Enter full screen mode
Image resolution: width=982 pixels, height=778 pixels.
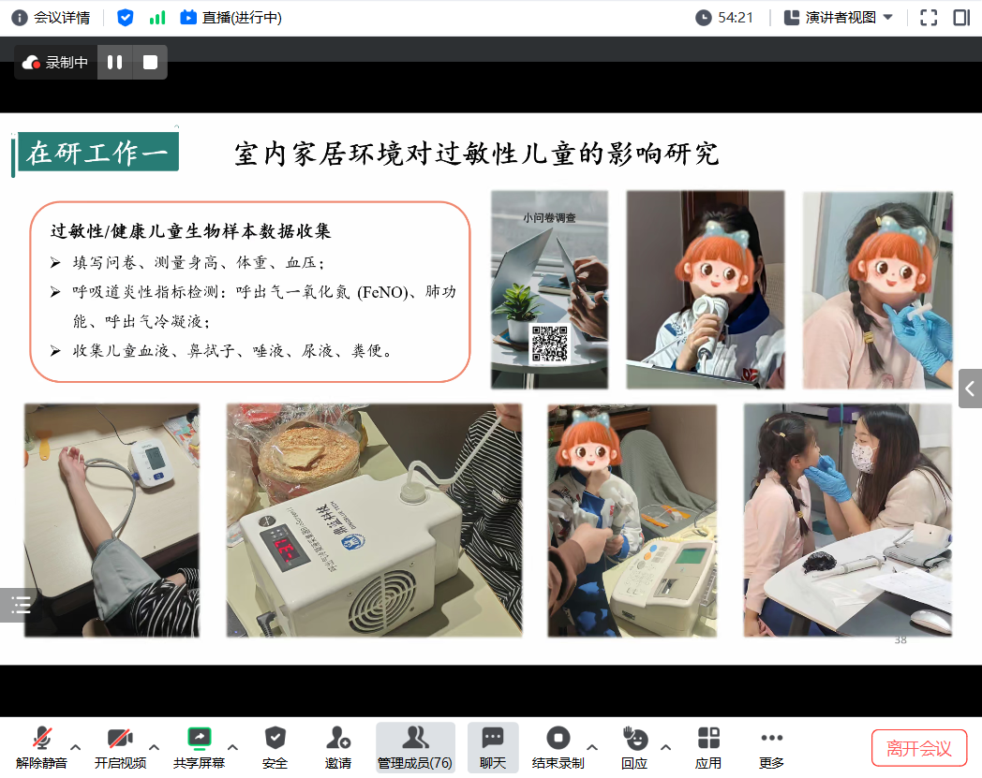(929, 18)
